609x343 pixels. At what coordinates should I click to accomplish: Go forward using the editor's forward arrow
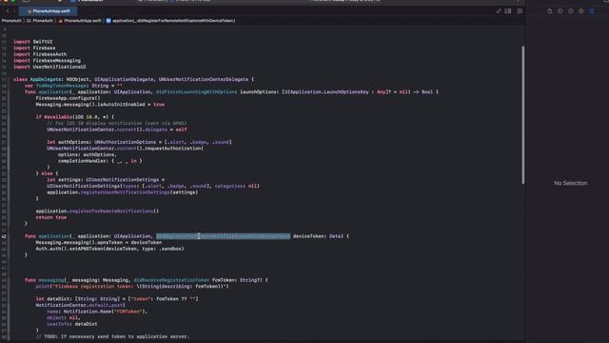14,11
